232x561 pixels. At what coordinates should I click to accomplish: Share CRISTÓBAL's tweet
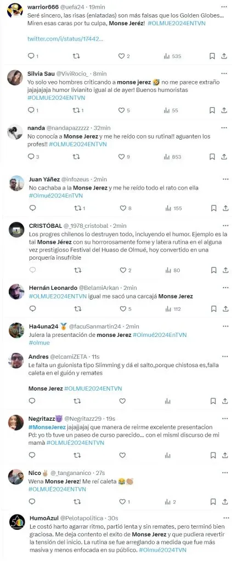pos(225,270)
